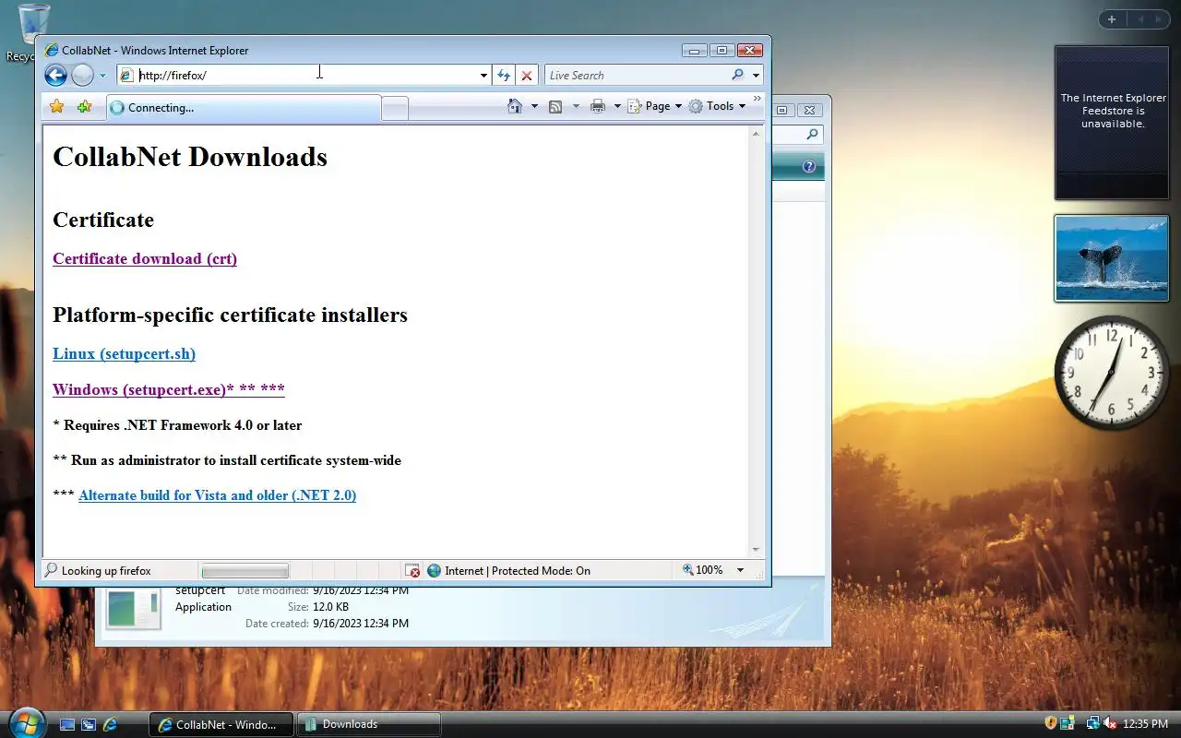
Task: Open the Favorites Center star
Action: coord(56,107)
